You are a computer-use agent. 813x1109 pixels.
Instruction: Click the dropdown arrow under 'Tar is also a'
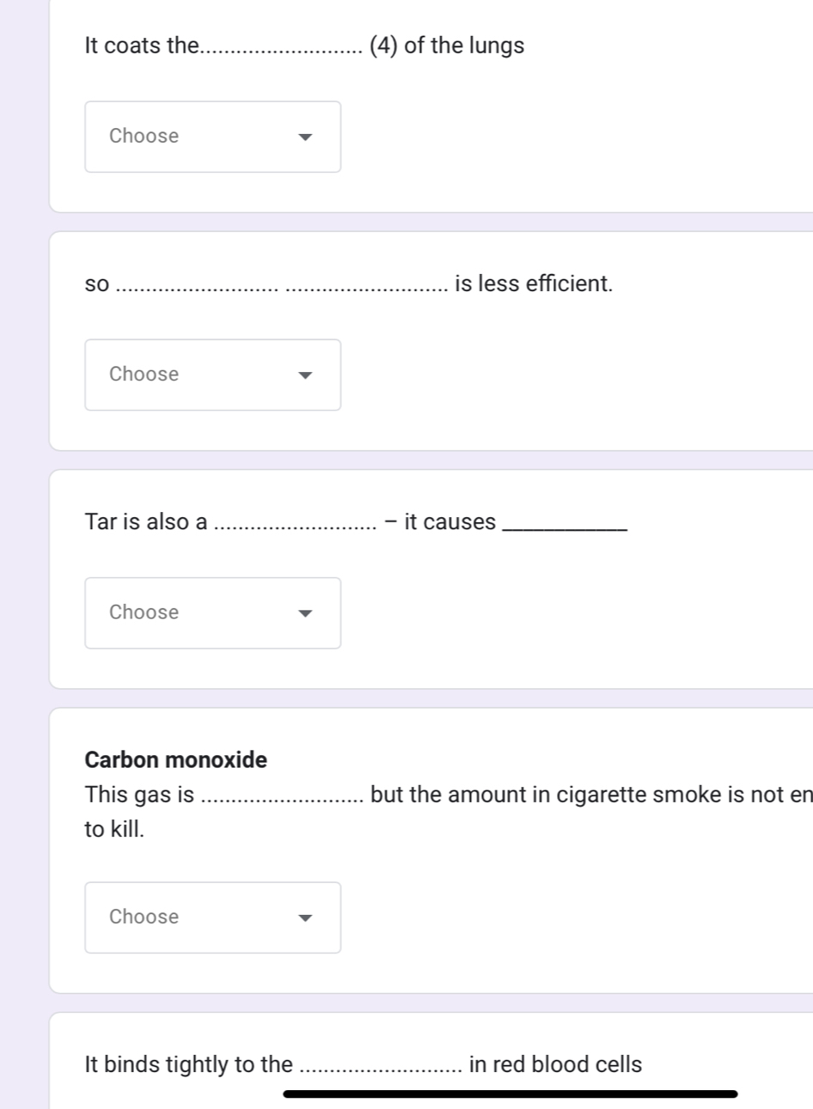click(x=305, y=612)
